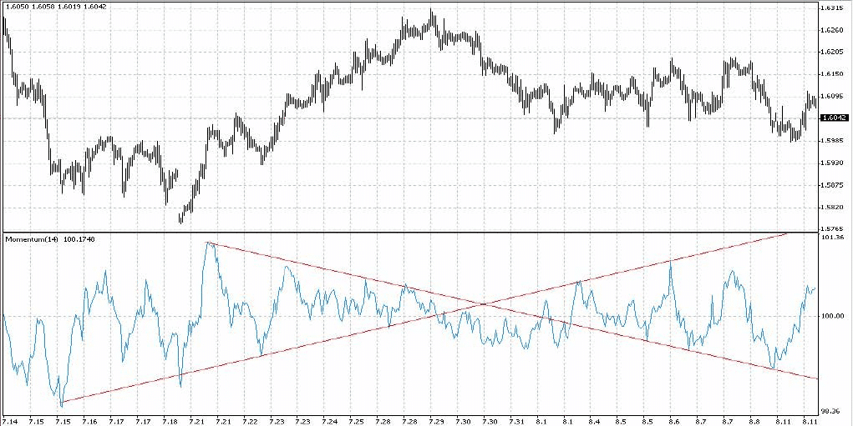Click where the two red trendlines intersect
Image resolution: width=853 pixels, height=426 pixels.
point(483,304)
